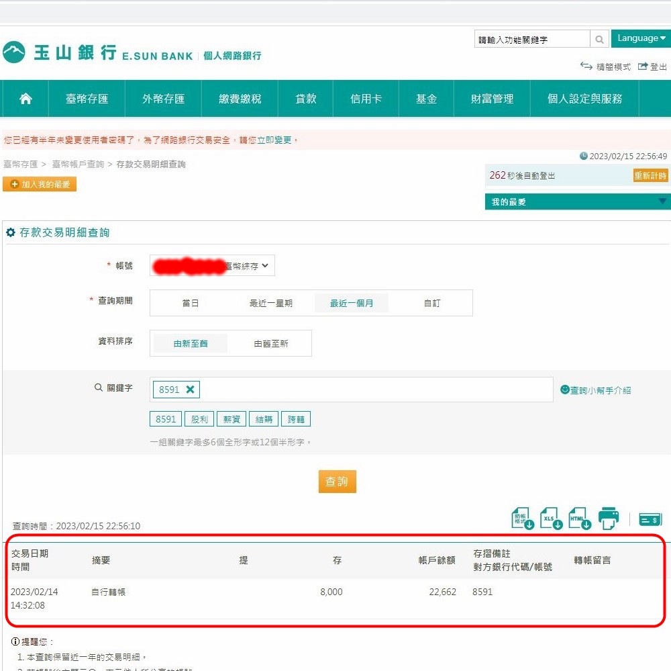Screen dimensions: 671x671
Task: Select 最近一星期 query period
Action: click(x=271, y=303)
